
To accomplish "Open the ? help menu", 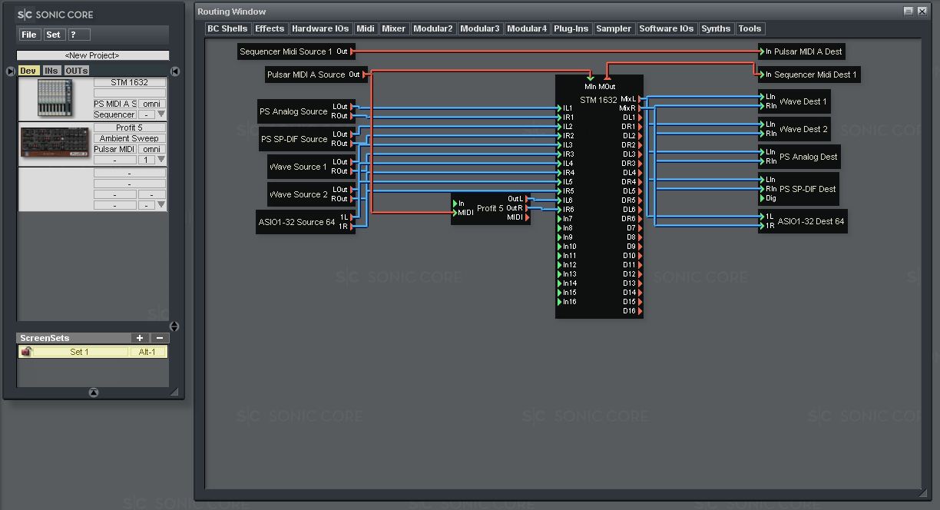I will (x=78, y=35).
